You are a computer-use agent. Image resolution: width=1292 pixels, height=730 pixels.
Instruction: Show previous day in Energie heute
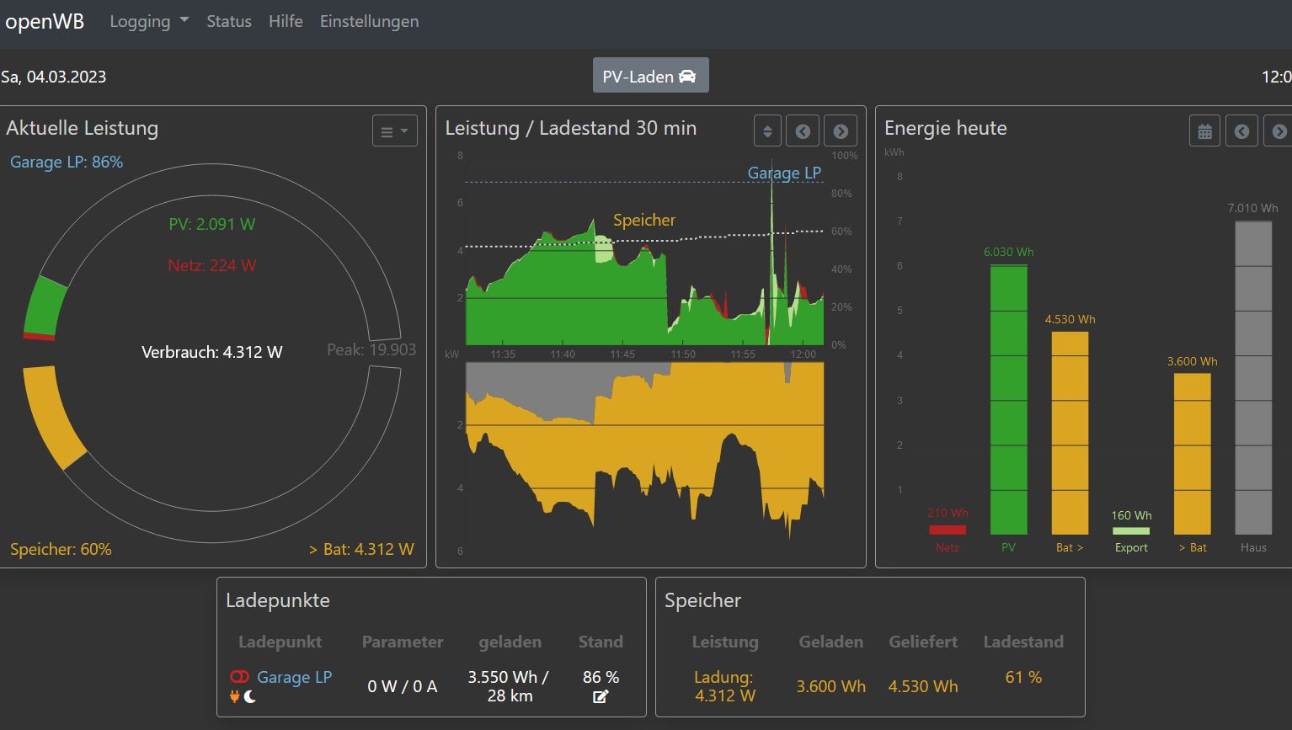click(x=1241, y=131)
